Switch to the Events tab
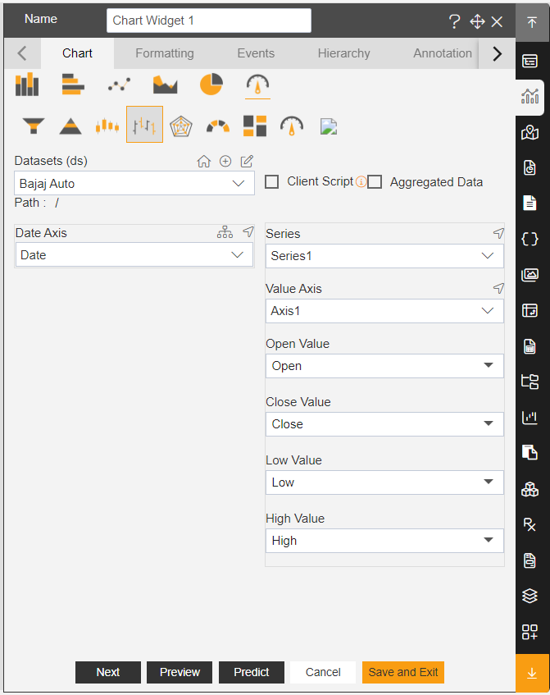The height and width of the screenshot is (695, 550). click(256, 53)
